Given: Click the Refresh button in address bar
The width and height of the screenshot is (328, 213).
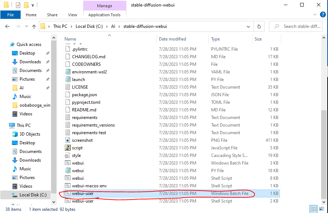Looking at the screenshot, I should pyautogui.click(x=259, y=26).
